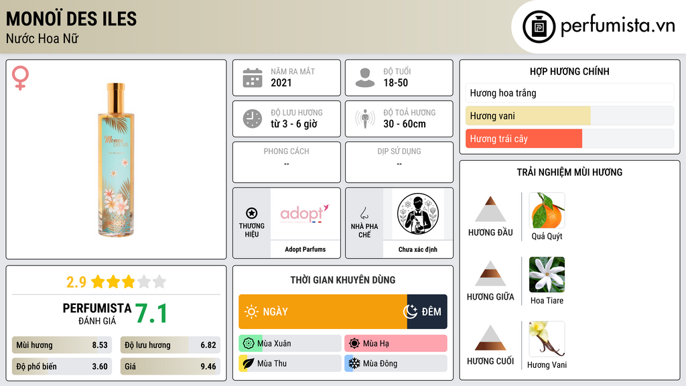
Task: Click the Monoï des Iles perfume bottle image
Action: 116,159
